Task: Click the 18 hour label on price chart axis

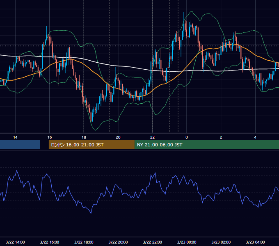Action: click(x=84, y=137)
